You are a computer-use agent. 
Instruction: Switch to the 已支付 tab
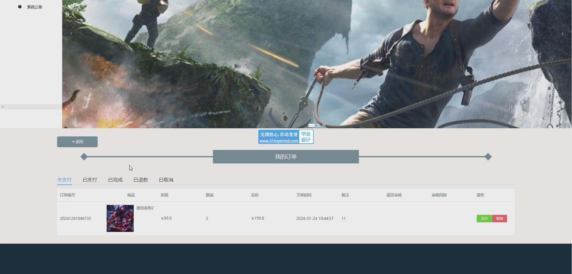click(90, 180)
